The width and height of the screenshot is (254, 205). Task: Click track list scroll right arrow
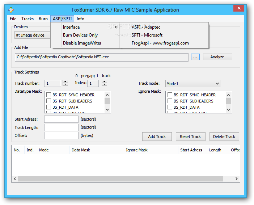237,179
